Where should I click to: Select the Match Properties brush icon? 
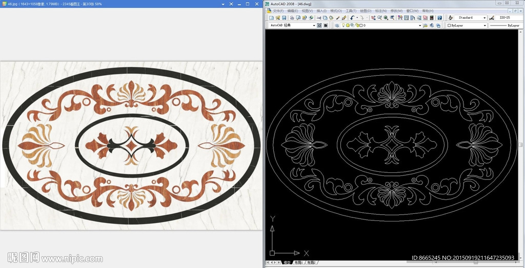click(345, 18)
